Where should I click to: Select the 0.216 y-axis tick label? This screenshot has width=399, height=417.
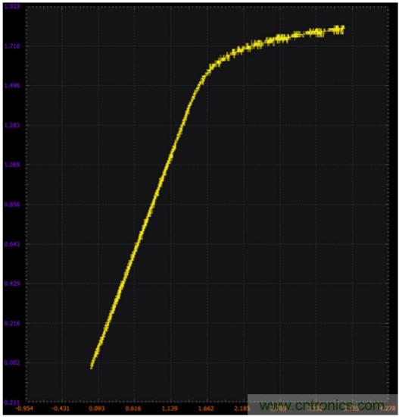[12, 324]
